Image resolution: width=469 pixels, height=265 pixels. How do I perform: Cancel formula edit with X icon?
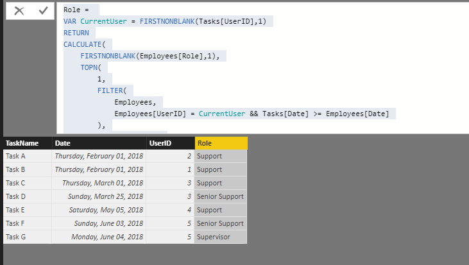pos(19,11)
